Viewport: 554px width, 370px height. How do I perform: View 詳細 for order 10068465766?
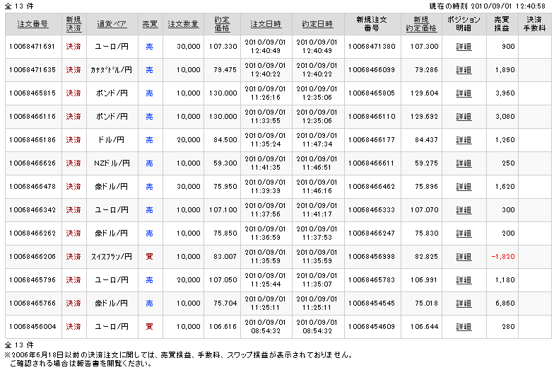click(464, 303)
